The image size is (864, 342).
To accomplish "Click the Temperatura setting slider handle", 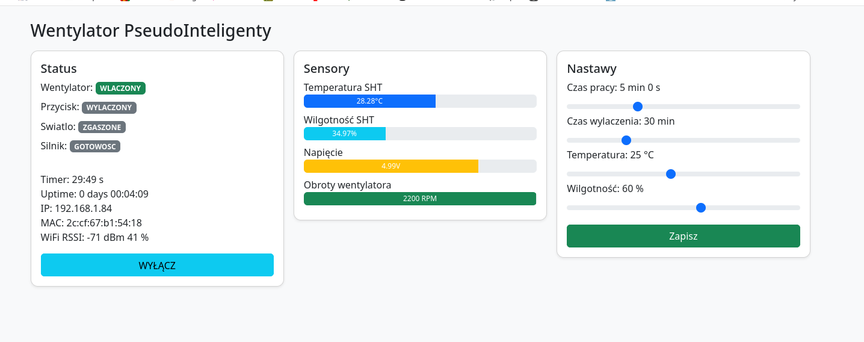I will [671, 174].
